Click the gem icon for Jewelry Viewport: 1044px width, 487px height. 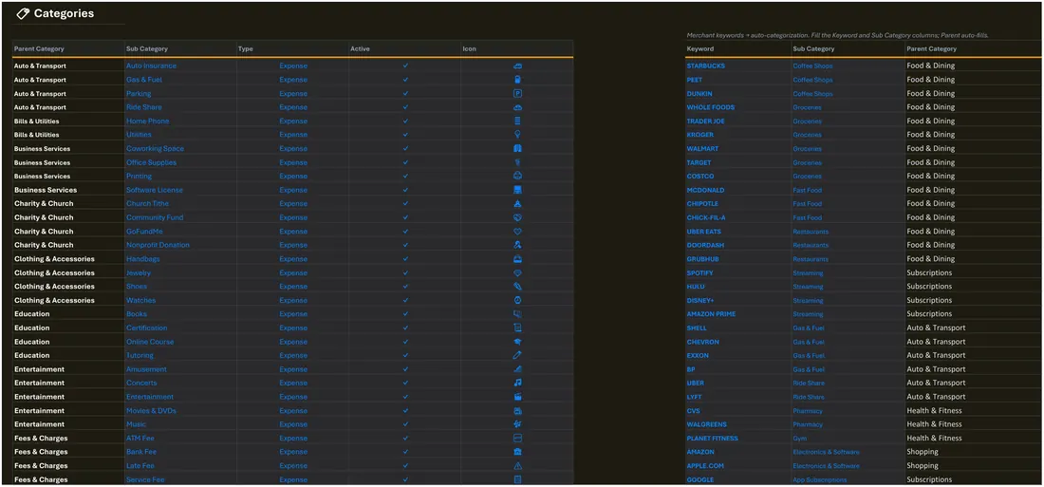click(517, 273)
